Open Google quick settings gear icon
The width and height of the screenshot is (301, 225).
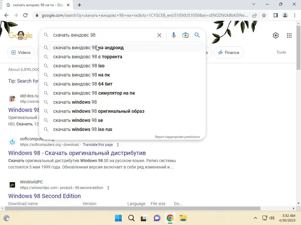click(x=276, y=35)
